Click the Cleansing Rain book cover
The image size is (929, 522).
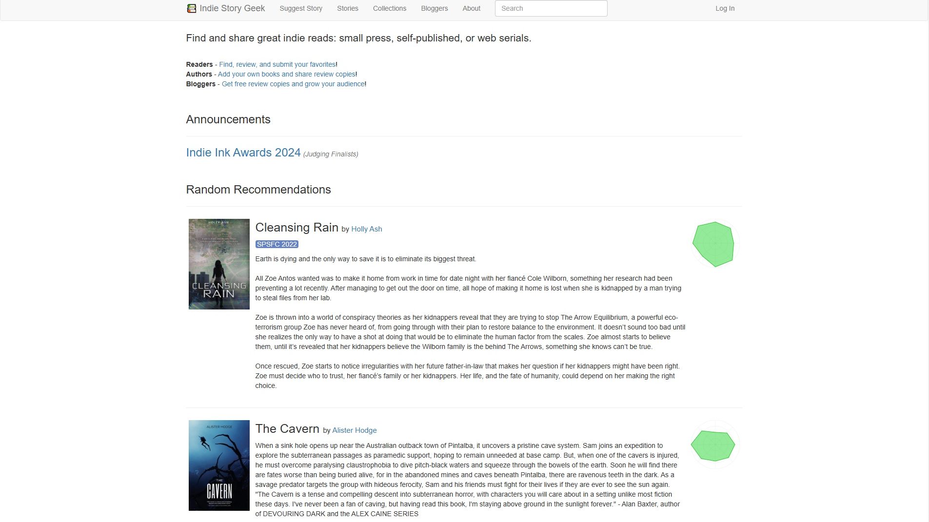(x=219, y=264)
